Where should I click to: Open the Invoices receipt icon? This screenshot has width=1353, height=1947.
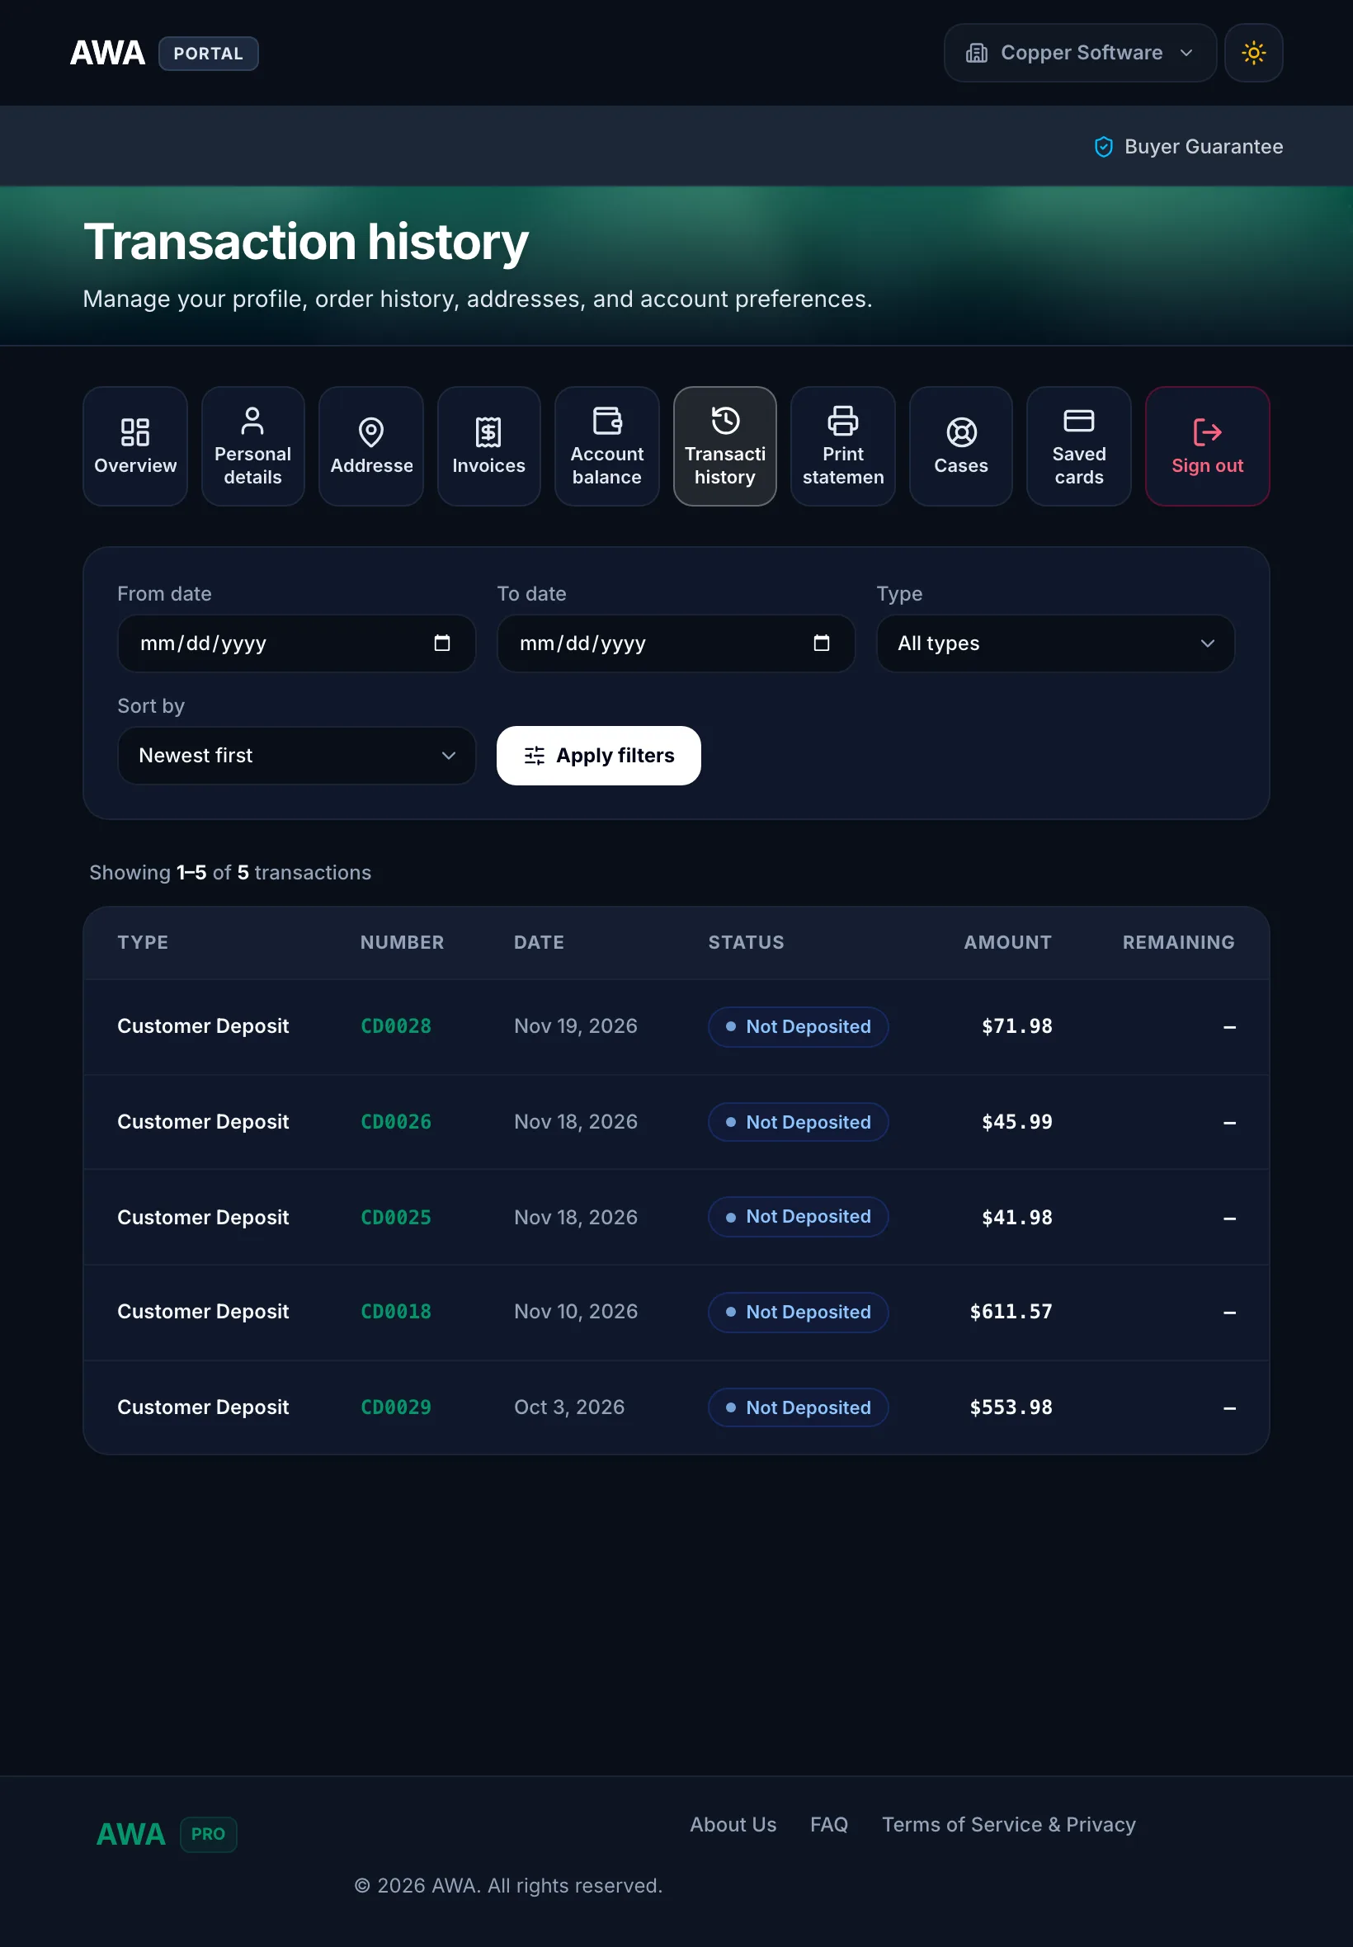click(488, 431)
